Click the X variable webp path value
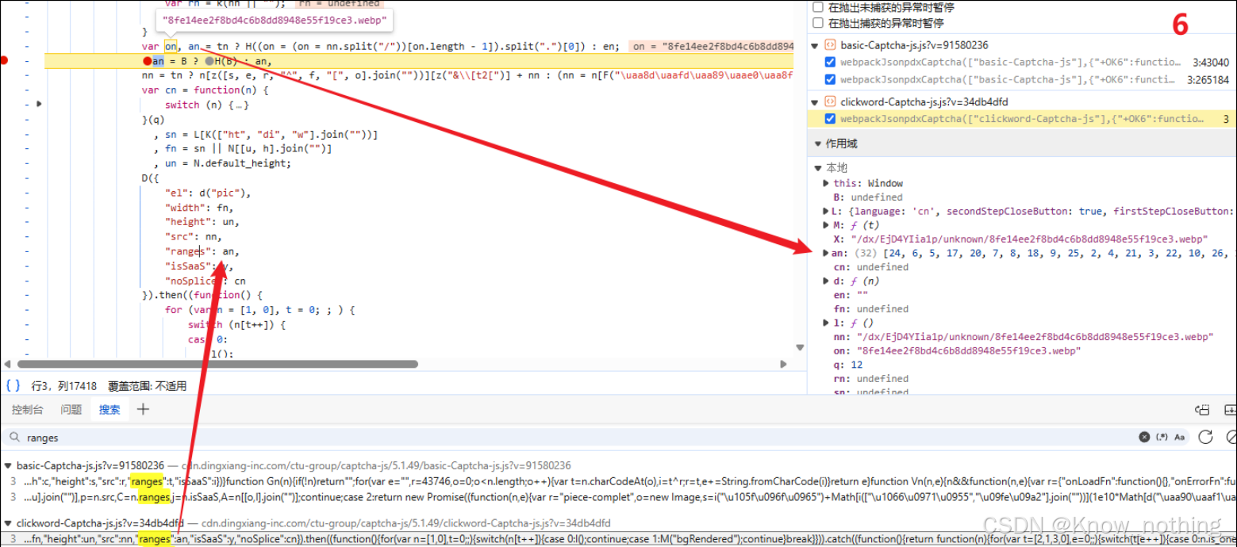This screenshot has height=547, width=1237. click(x=1029, y=239)
